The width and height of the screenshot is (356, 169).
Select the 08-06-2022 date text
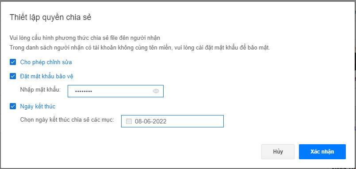coord(150,121)
